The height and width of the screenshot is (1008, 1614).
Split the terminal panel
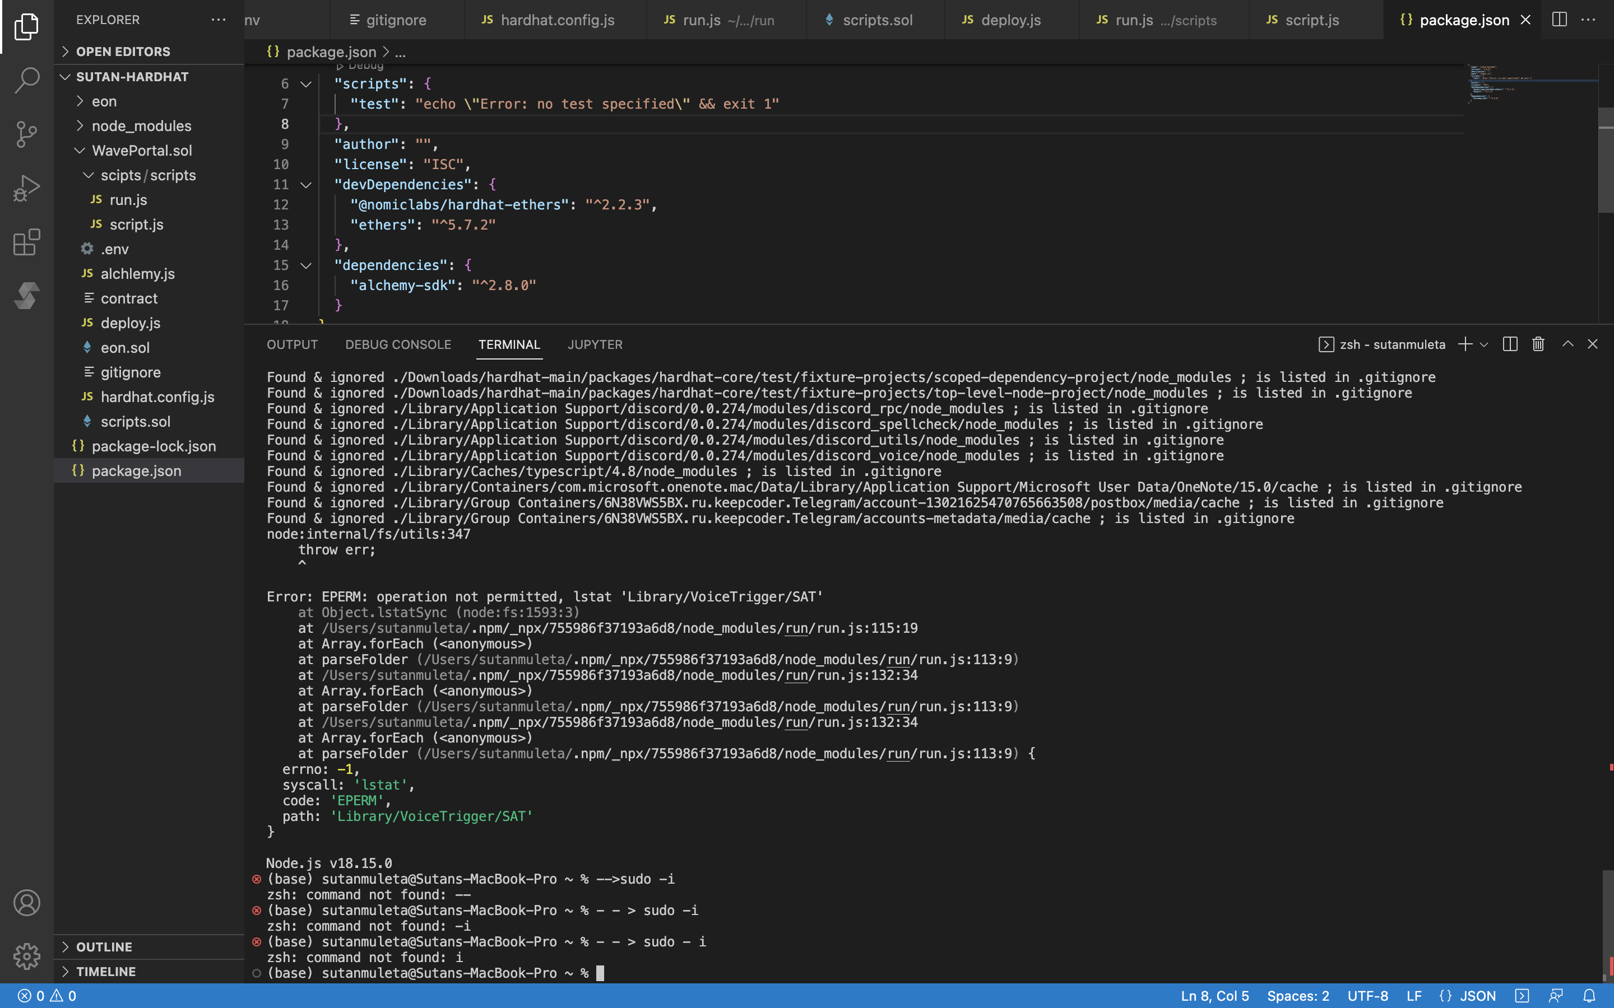(1510, 344)
